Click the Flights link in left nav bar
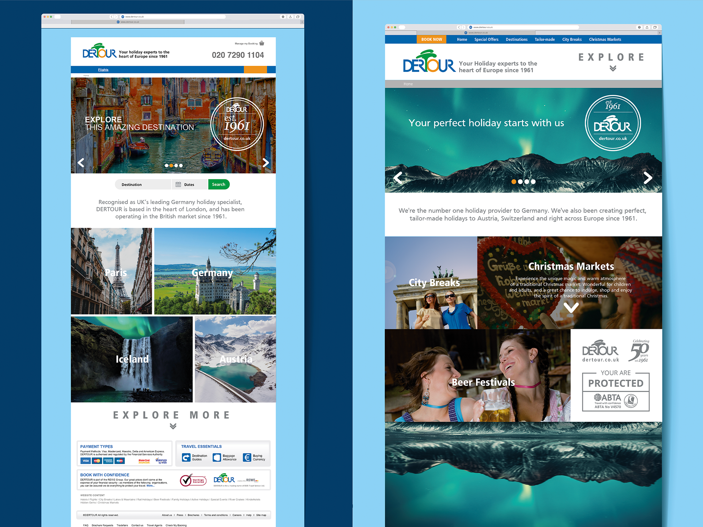Image resolution: width=703 pixels, height=527 pixels. (x=103, y=70)
